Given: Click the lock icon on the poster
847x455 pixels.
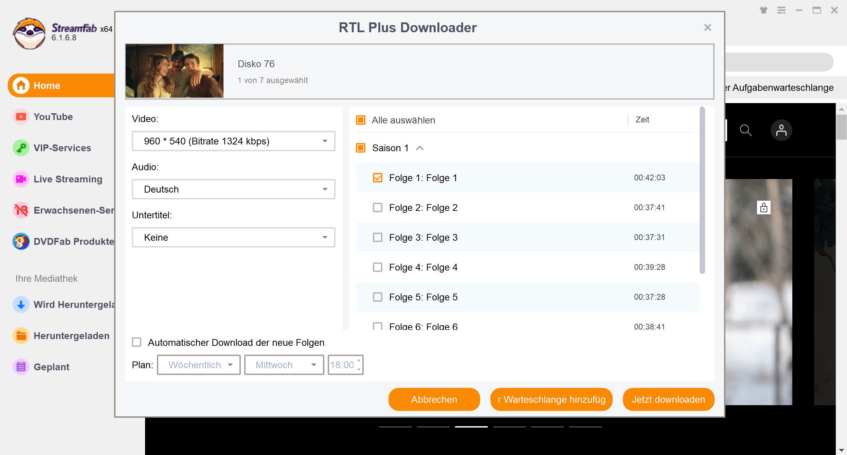Looking at the screenshot, I should coord(763,207).
